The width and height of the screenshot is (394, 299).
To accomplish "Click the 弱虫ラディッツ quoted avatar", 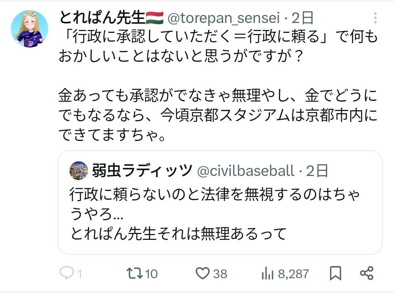I will point(79,170).
